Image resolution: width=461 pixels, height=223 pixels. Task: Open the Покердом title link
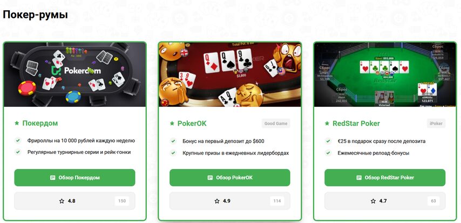pos(40,123)
